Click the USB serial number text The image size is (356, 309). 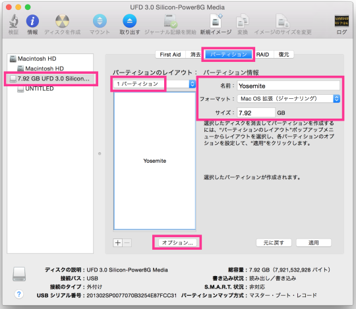point(132,295)
